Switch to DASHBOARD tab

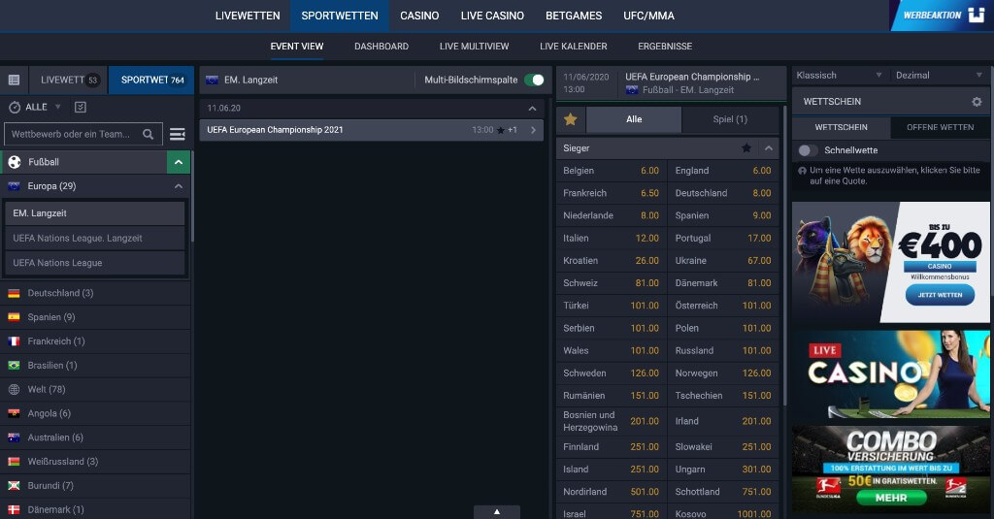(x=381, y=47)
